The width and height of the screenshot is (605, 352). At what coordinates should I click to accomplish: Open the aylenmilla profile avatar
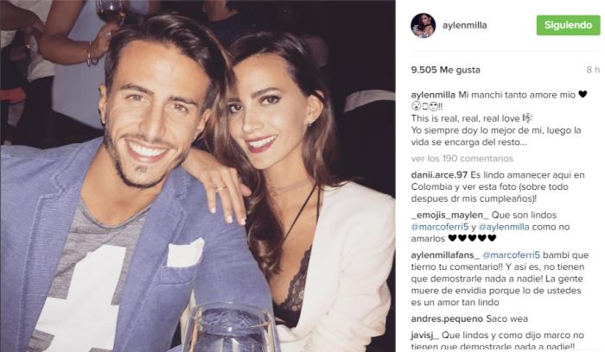click(423, 25)
